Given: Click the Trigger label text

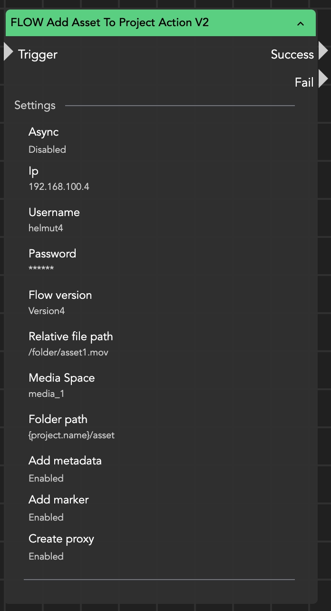Looking at the screenshot, I should [x=38, y=55].
